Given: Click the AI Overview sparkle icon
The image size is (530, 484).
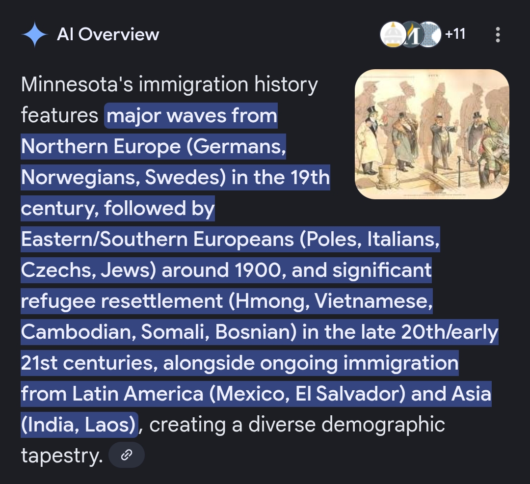Looking at the screenshot, I should 35,35.
